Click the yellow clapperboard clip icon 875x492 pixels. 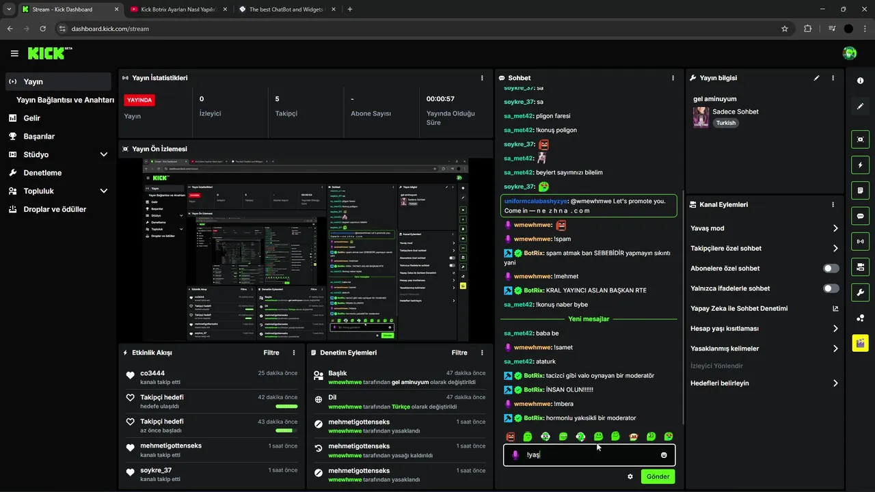tap(860, 342)
